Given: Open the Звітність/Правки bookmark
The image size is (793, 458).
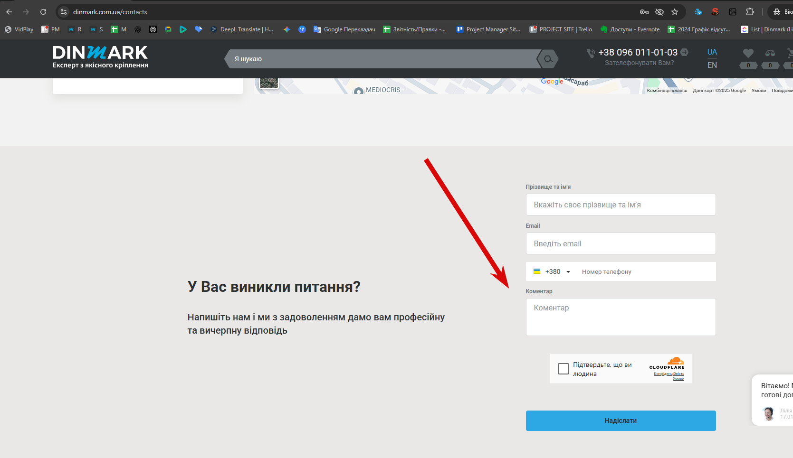Looking at the screenshot, I should [x=414, y=29].
